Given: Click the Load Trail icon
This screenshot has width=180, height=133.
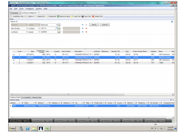Looking at the screenshot, I should click(x=72, y=16).
